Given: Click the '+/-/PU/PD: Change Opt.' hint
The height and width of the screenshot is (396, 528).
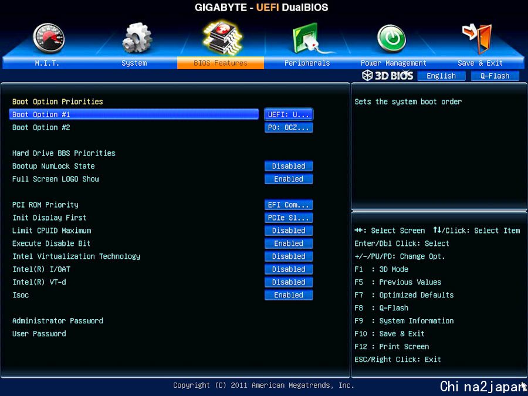Looking at the screenshot, I should click(400, 256).
